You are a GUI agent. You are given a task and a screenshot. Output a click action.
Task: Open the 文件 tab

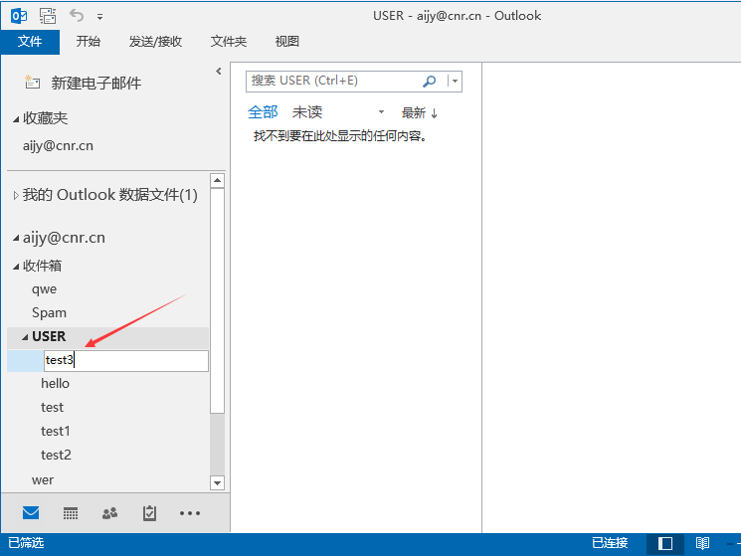[30, 42]
